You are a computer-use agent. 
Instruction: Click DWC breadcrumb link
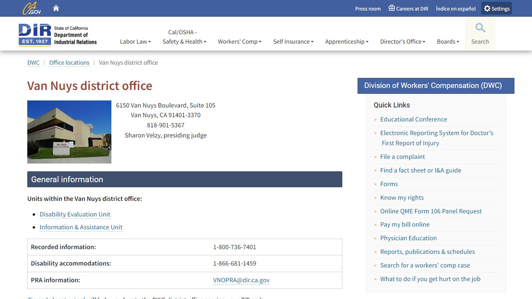click(x=33, y=63)
